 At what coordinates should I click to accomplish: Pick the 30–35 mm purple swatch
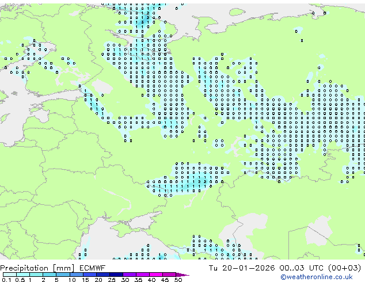coord(129,275)
